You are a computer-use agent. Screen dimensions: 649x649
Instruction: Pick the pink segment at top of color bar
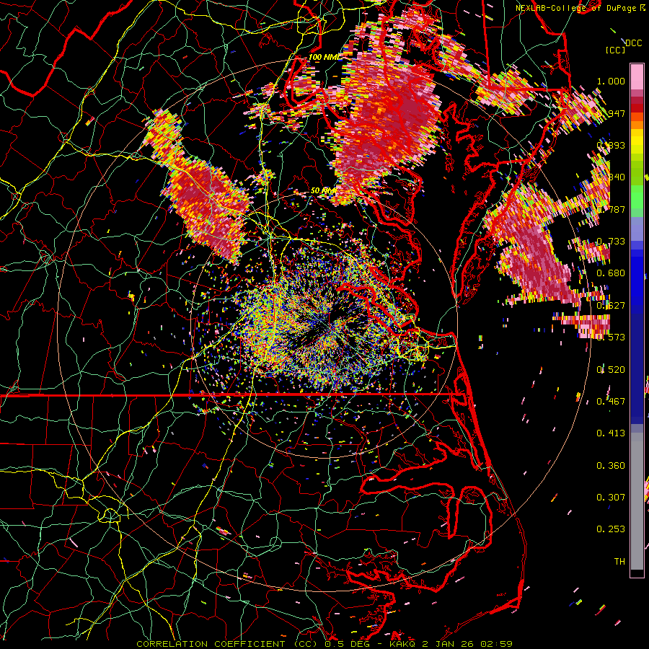[637, 76]
